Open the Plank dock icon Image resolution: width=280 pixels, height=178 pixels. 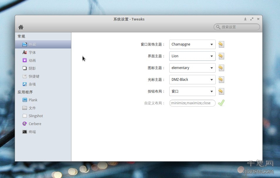25,100
